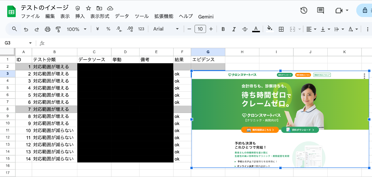The height and width of the screenshot is (177, 372).
Task: Click the Share lock button
Action: click(365, 10)
